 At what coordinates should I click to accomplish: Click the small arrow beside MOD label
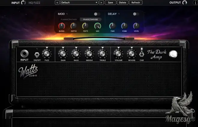pos(67,14)
